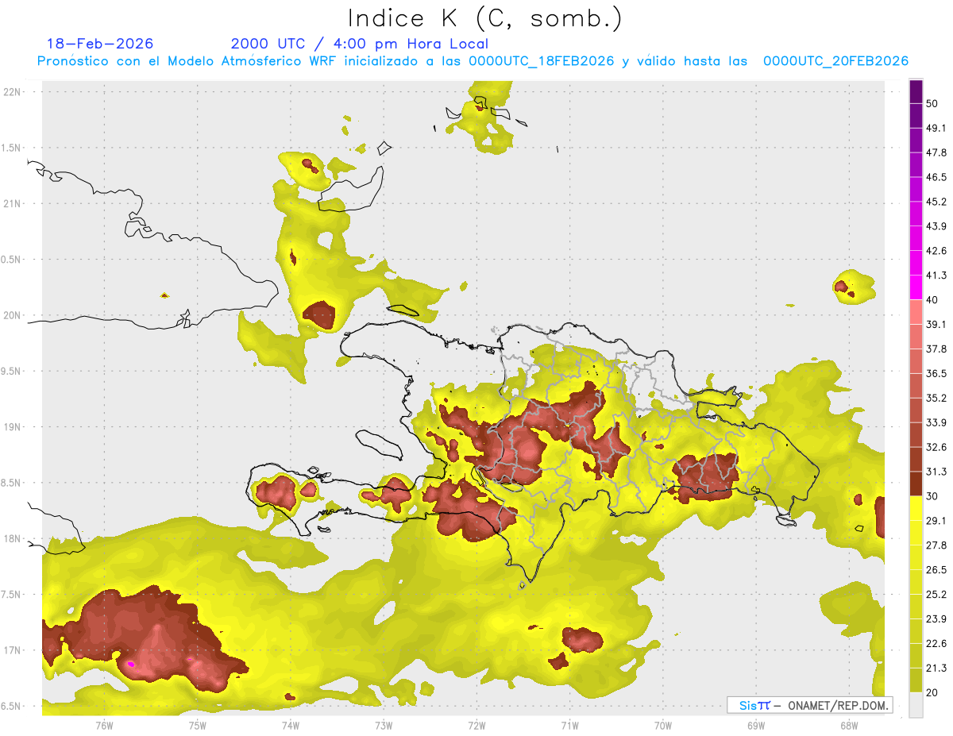Click the '7.5N' latitude label
Screen dimensions: 953x736
(x=12, y=595)
